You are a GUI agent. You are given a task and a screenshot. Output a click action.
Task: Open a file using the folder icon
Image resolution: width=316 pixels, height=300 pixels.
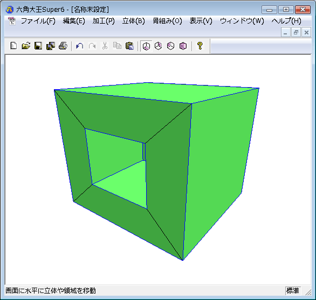26,46
